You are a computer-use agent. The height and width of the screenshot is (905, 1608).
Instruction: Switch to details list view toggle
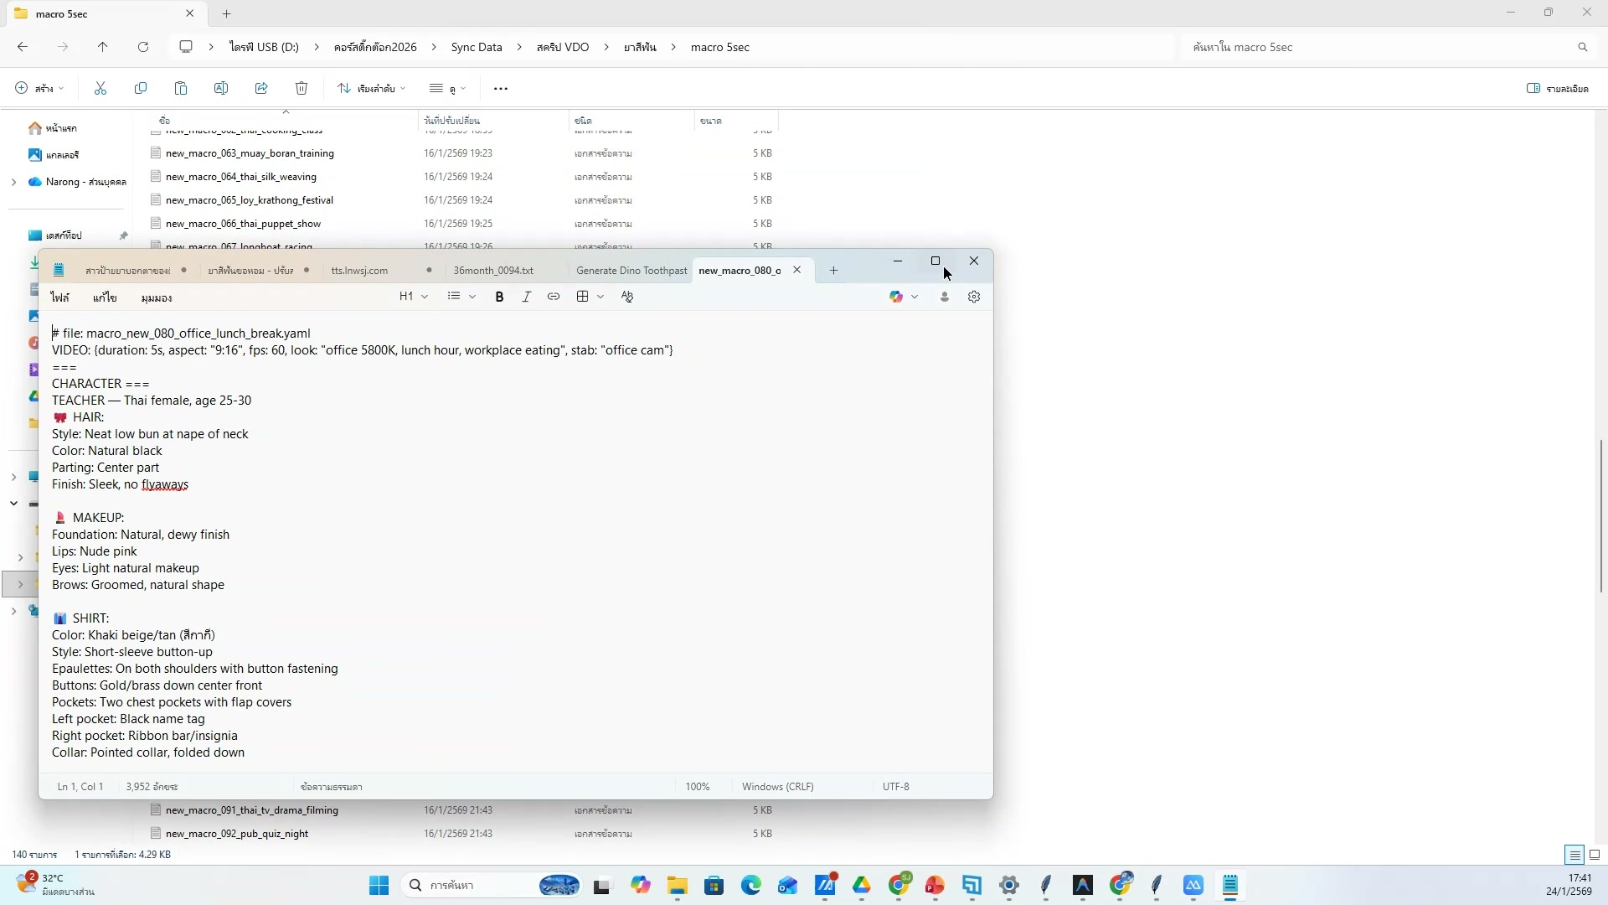pyautogui.click(x=1574, y=855)
